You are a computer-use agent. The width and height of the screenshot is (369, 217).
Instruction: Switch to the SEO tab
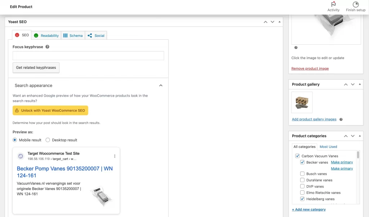[x=22, y=35]
